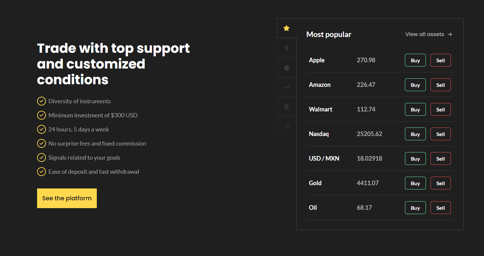Open the trending arrow stocks tab
Image resolution: width=484 pixels, height=256 pixels.
coord(286,87)
